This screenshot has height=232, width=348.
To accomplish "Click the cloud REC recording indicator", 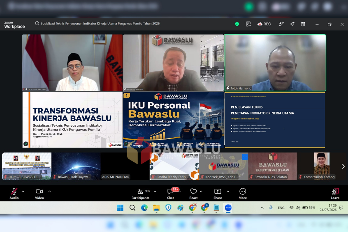I will coord(264,24).
